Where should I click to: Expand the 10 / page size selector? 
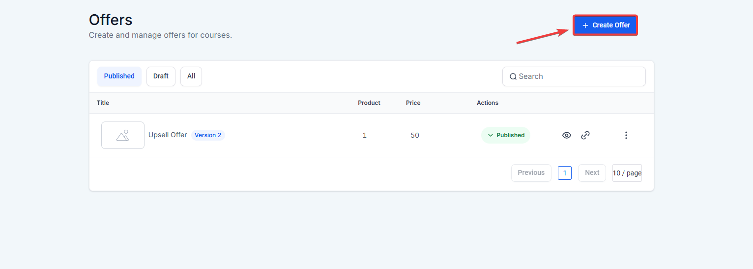click(627, 173)
